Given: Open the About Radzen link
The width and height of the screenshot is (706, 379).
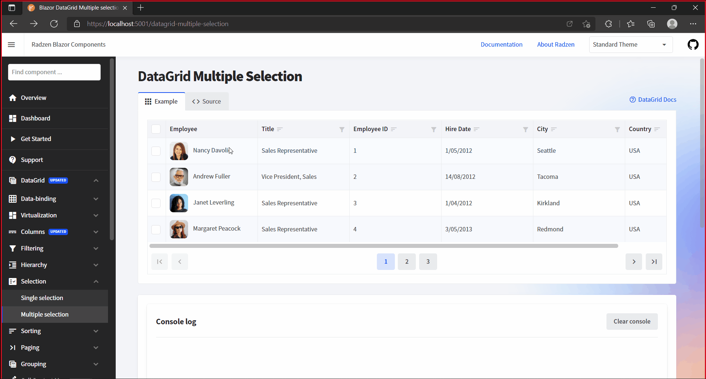Looking at the screenshot, I should click(x=556, y=44).
